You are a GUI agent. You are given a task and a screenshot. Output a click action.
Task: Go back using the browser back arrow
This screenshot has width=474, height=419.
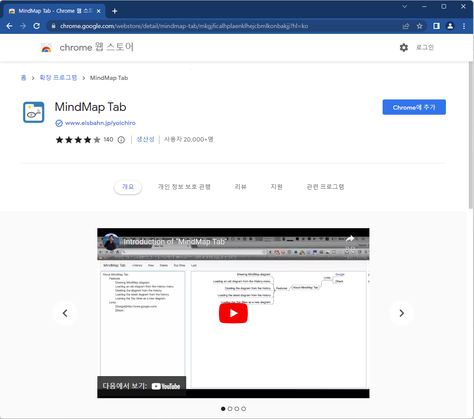coord(9,26)
